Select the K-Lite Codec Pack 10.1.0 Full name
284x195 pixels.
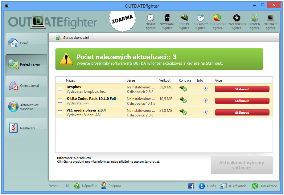pyautogui.click(x=91, y=99)
